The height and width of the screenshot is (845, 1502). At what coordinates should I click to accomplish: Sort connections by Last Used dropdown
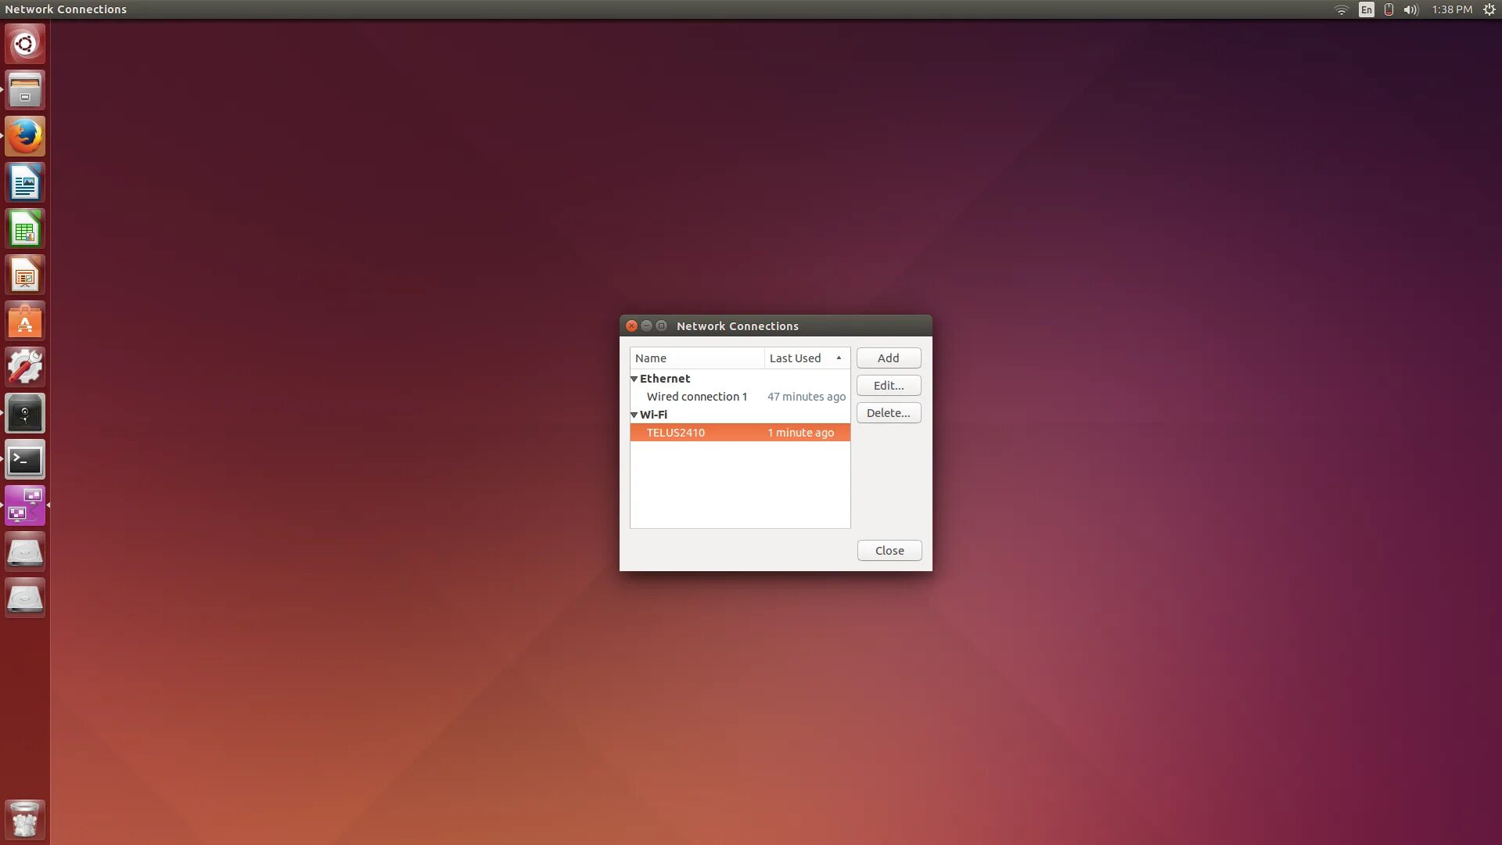click(x=806, y=357)
